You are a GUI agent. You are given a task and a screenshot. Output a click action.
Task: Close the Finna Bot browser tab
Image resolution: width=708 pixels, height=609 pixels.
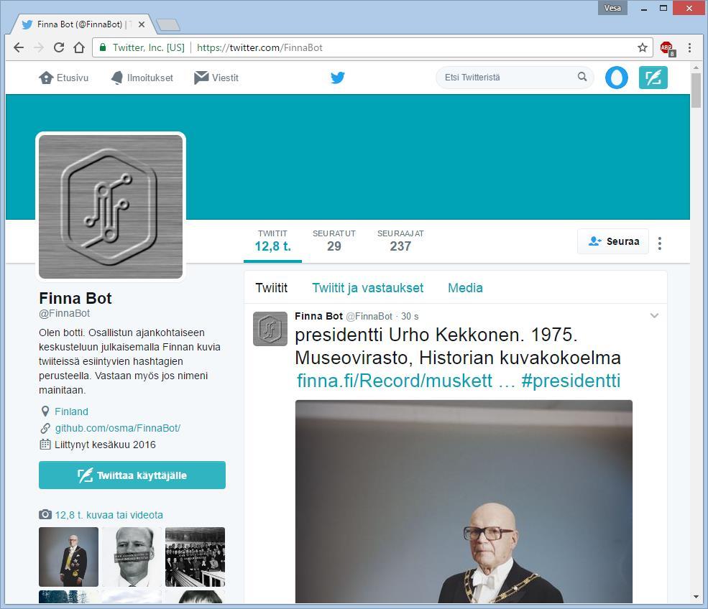[x=142, y=24]
